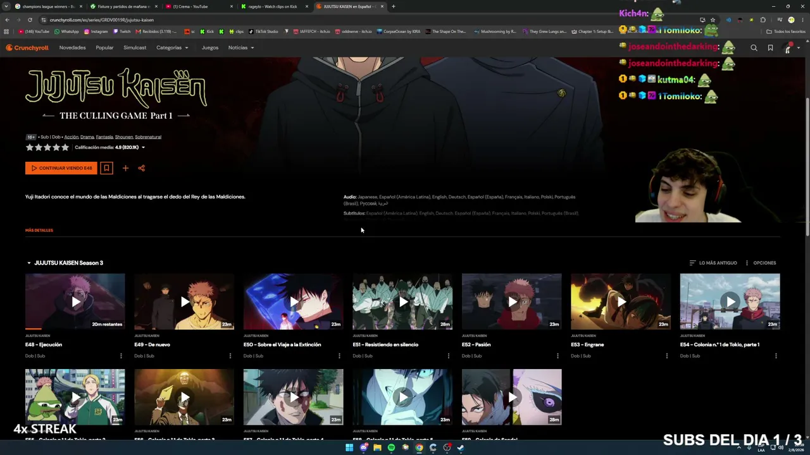Open File Explorer from the taskbar
Viewport: 810px width, 455px height.
[377, 448]
